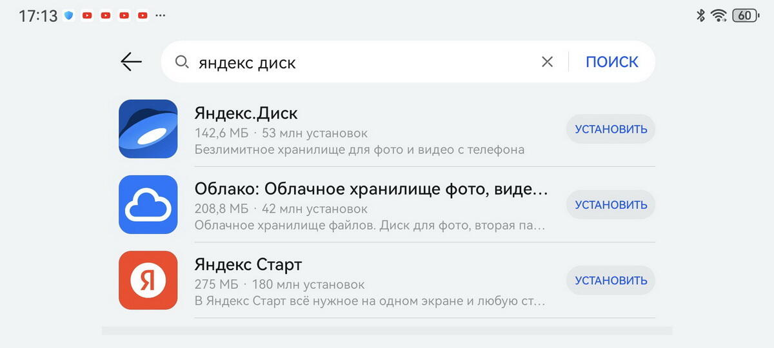
Task: Open the Облако cloud app icon
Action: [148, 204]
